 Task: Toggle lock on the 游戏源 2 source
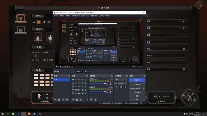pyautogui.click(x=86, y=90)
